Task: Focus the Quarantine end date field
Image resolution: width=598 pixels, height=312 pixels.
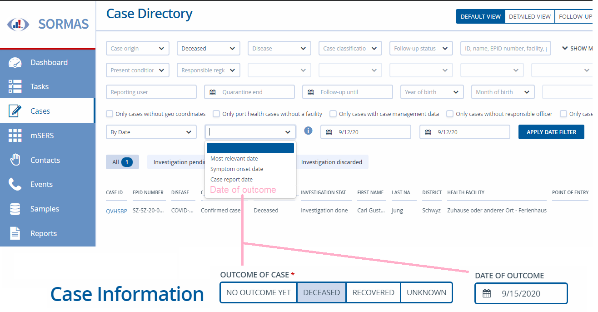Action: (249, 92)
